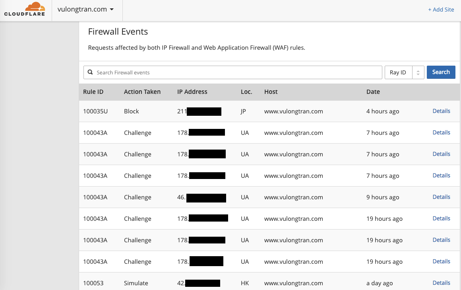
Task: Click the Host column header
Action: click(271, 91)
